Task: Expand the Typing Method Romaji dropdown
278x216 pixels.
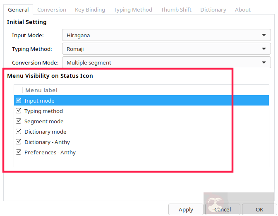Action: [166, 49]
